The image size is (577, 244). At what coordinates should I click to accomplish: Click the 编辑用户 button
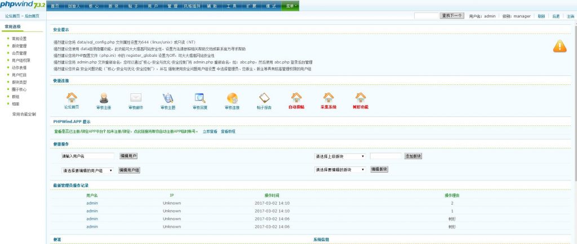[x=128, y=156]
